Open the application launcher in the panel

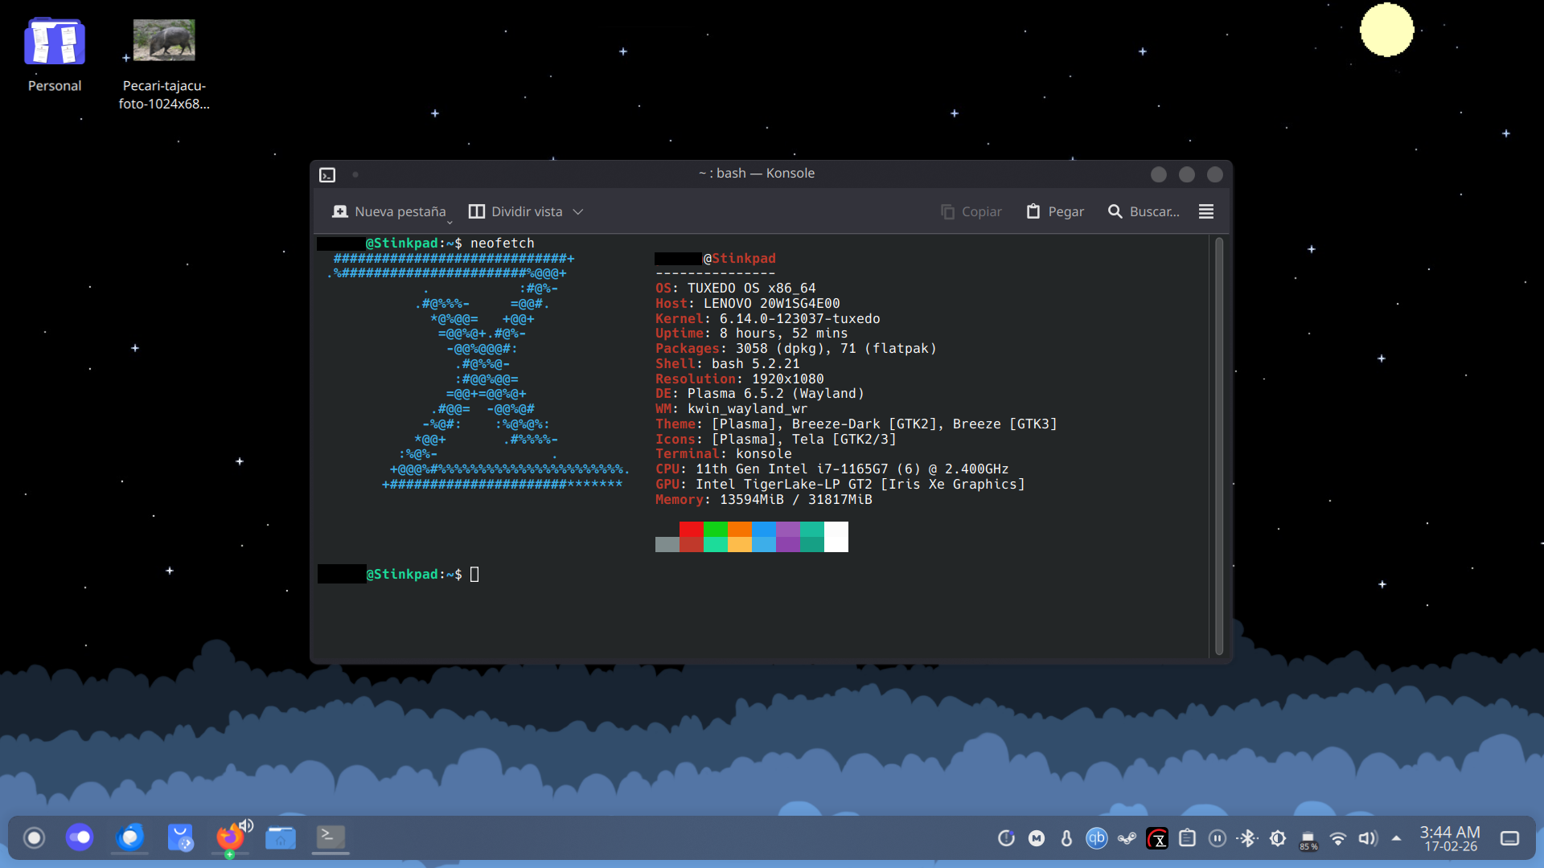click(34, 838)
